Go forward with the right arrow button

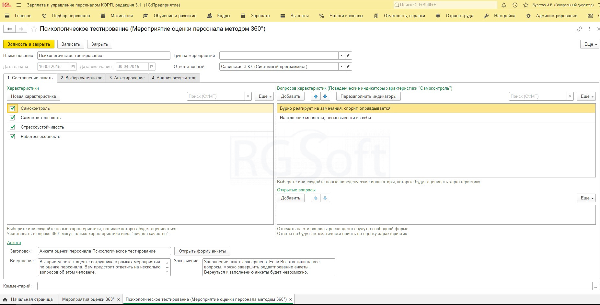tap(21, 29)
